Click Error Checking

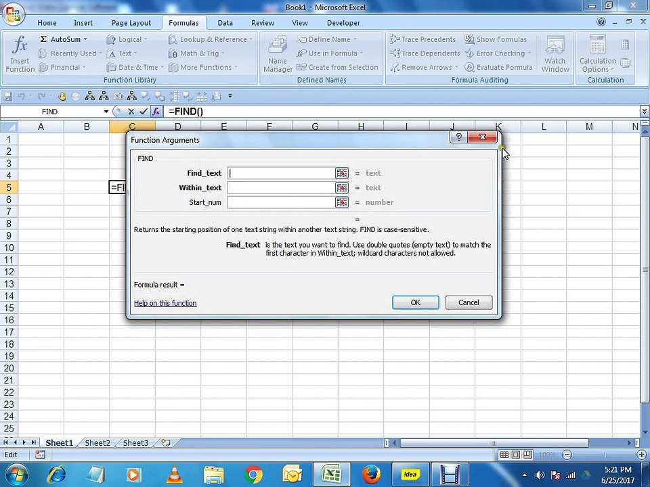[498, 53]
